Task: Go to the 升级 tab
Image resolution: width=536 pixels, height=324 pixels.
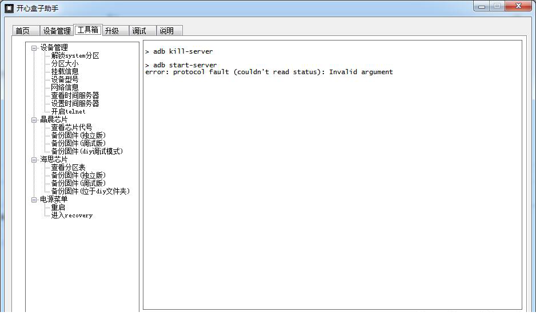Action: (x=115, y=31)
